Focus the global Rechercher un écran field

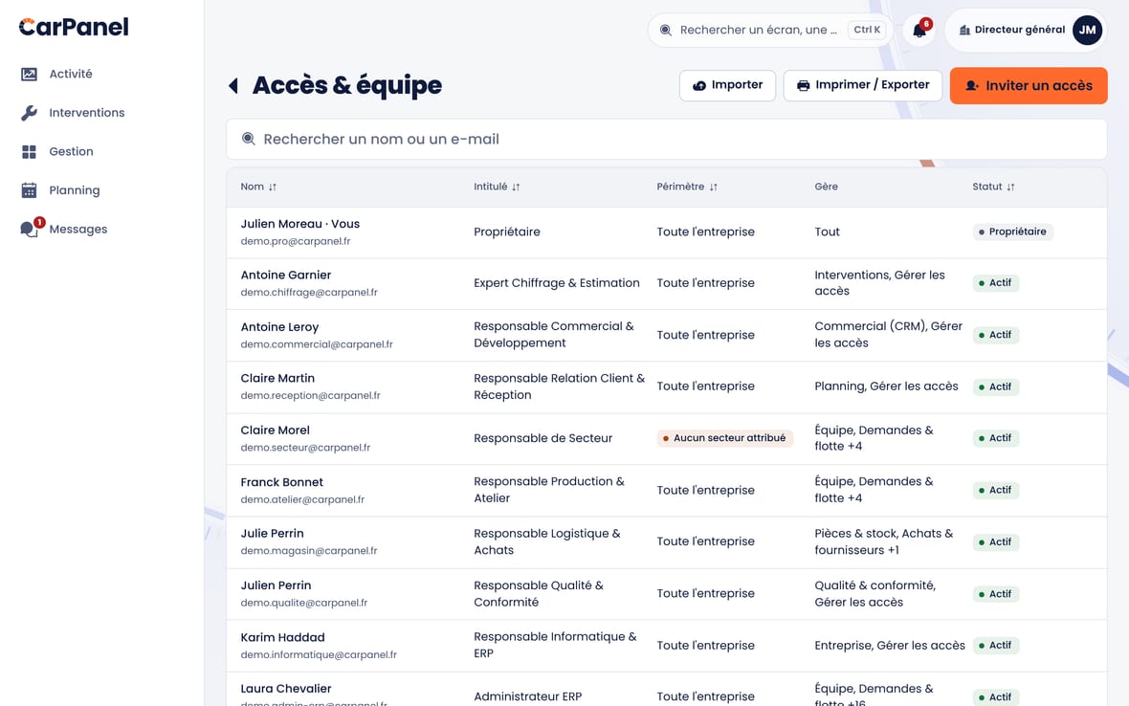pos(769,31)
